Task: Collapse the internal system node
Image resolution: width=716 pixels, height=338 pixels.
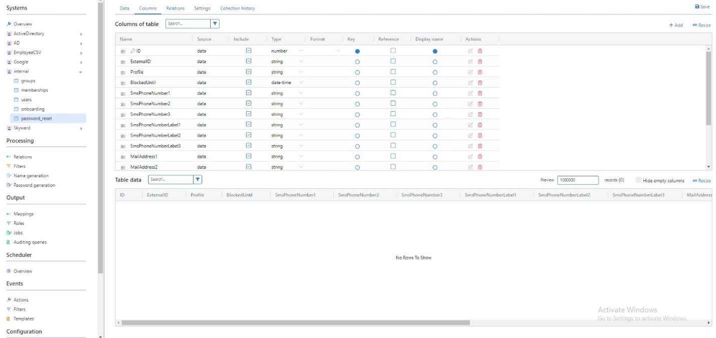Action: point(80,71)
